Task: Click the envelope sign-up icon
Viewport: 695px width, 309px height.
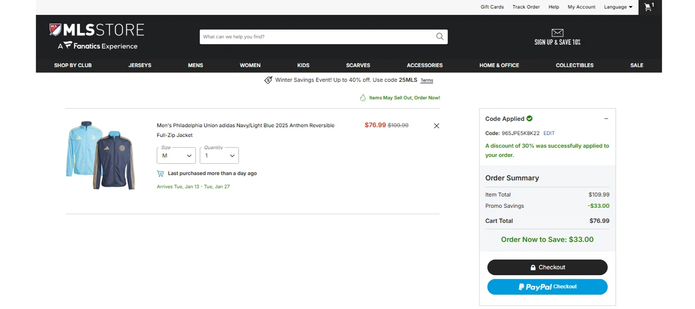Action: tap(557, 32)
